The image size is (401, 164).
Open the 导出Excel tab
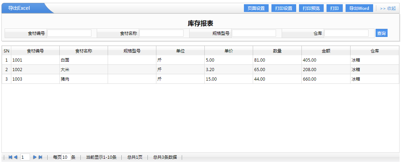point(19,8)
